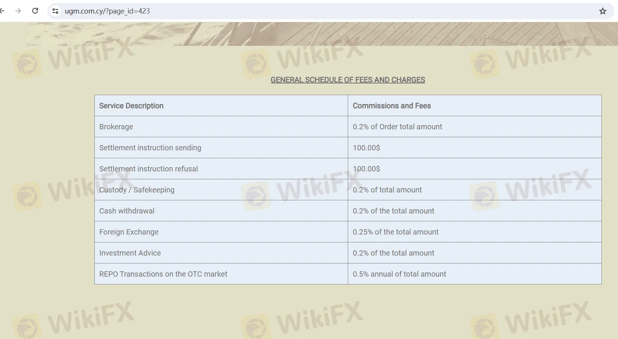Click the browser back arrow
The image size is (618, 339).
2,11
